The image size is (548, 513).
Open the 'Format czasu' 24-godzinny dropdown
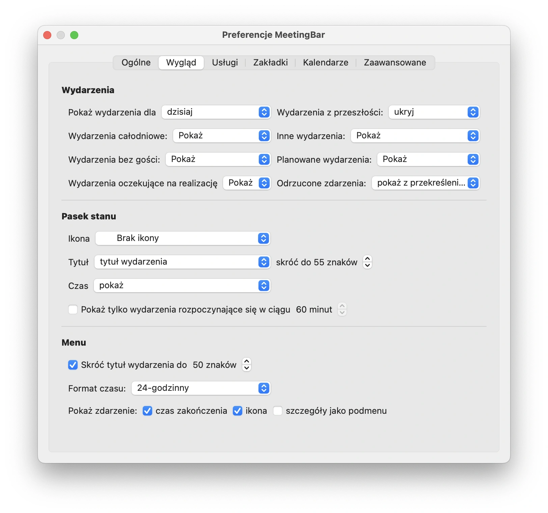coord(201,388)
